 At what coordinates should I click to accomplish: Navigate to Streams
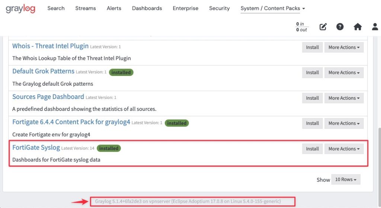86,8
